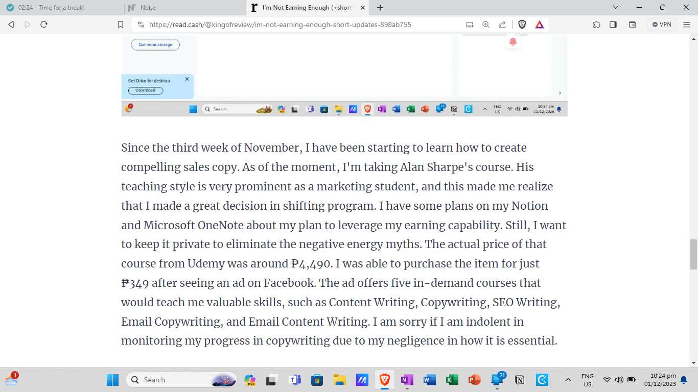Show hidden system tray icons
Image resolution: width=698 pixels, height=392 pixels.
point(568,380)
